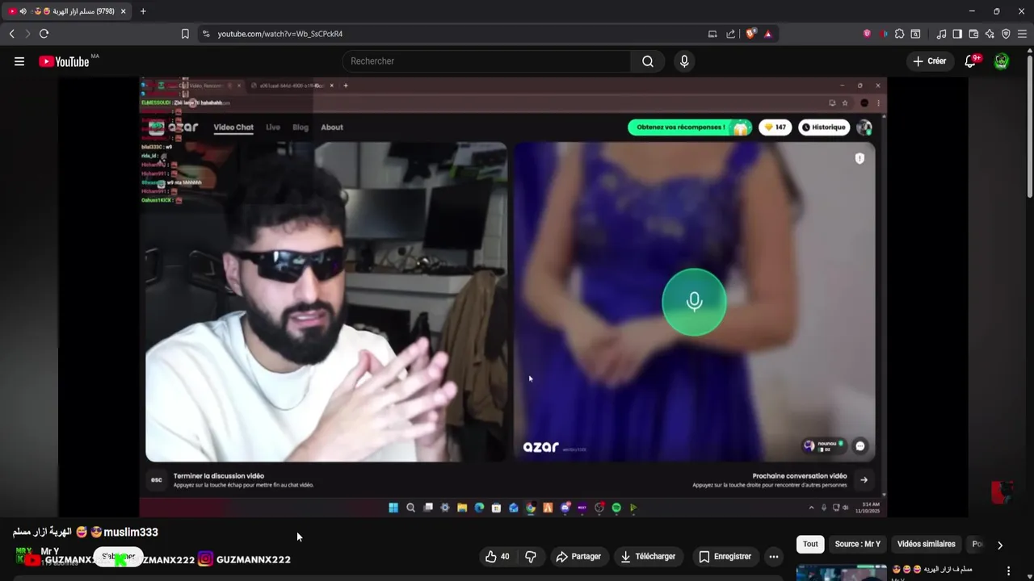Click the Rechercher search field

tap(486, 61)
